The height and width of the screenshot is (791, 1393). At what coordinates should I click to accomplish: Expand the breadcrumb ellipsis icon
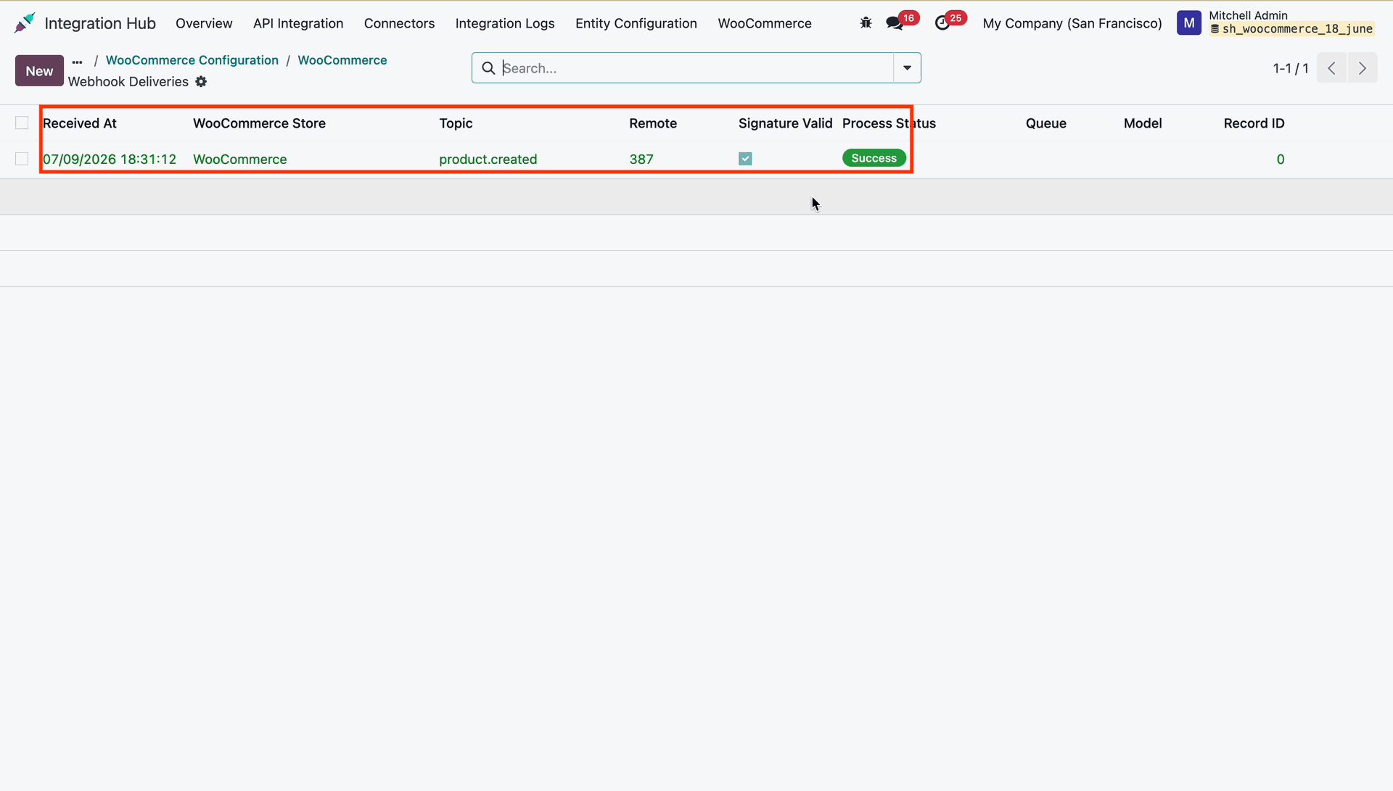77,62
